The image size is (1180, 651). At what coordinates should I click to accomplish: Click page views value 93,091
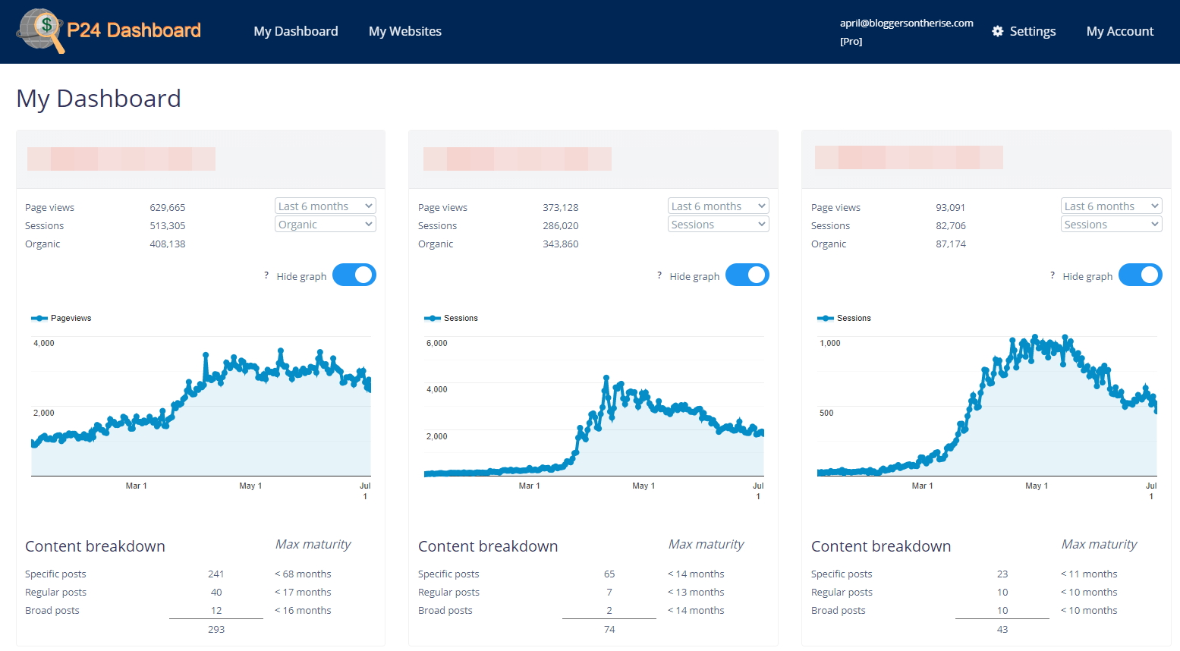coord(951,207)
